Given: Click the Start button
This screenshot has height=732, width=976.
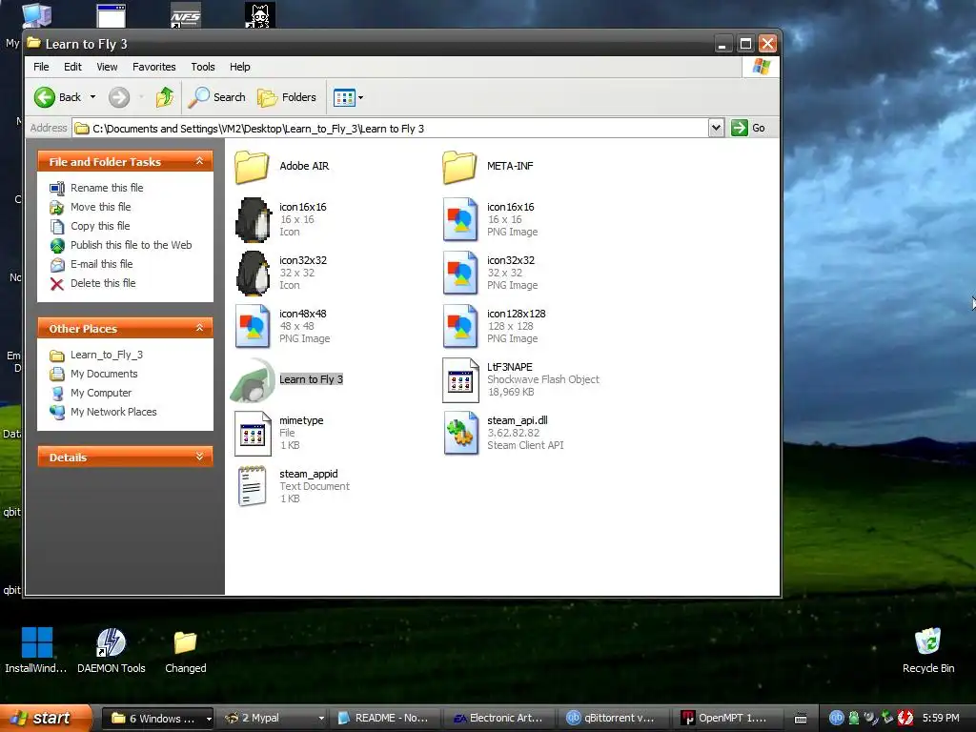Looking at the screenshot, I should click(x=46, y=719).
